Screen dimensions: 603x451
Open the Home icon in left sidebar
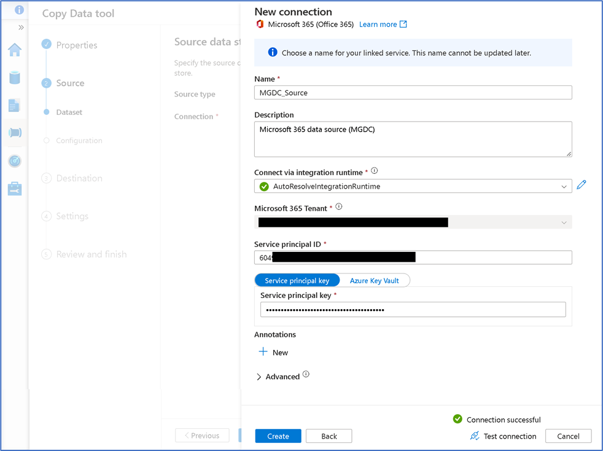tap(15, 50)
